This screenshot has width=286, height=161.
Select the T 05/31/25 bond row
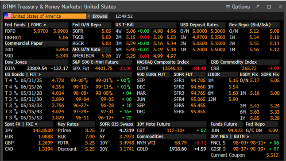click(68, 80)
